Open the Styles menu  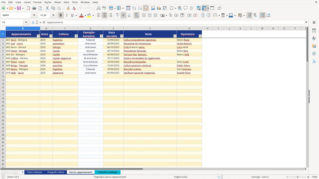(48, 2)
